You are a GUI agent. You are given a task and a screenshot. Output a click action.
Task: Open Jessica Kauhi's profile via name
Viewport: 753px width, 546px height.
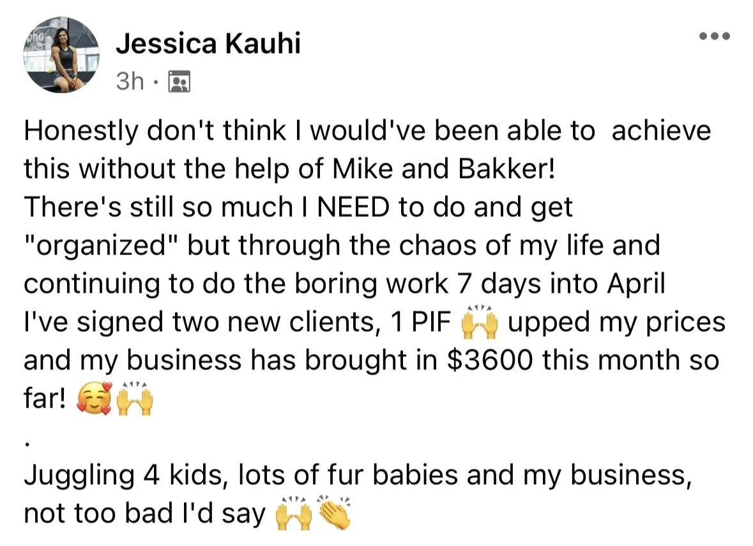[208, 43]
